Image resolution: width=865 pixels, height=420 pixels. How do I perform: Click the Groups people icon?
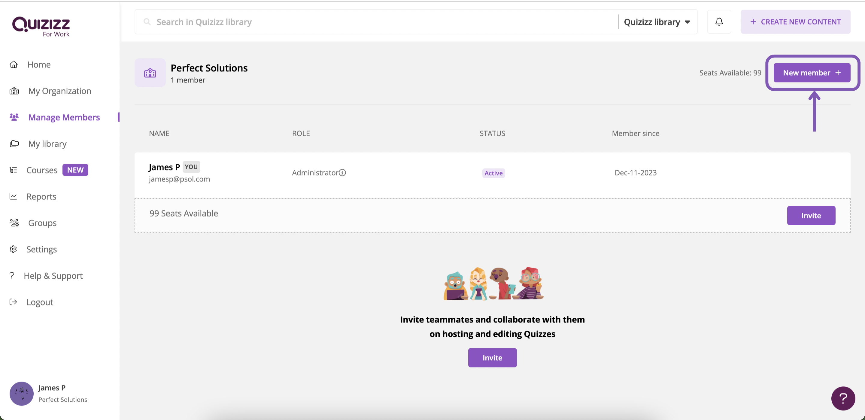(14, 223)
